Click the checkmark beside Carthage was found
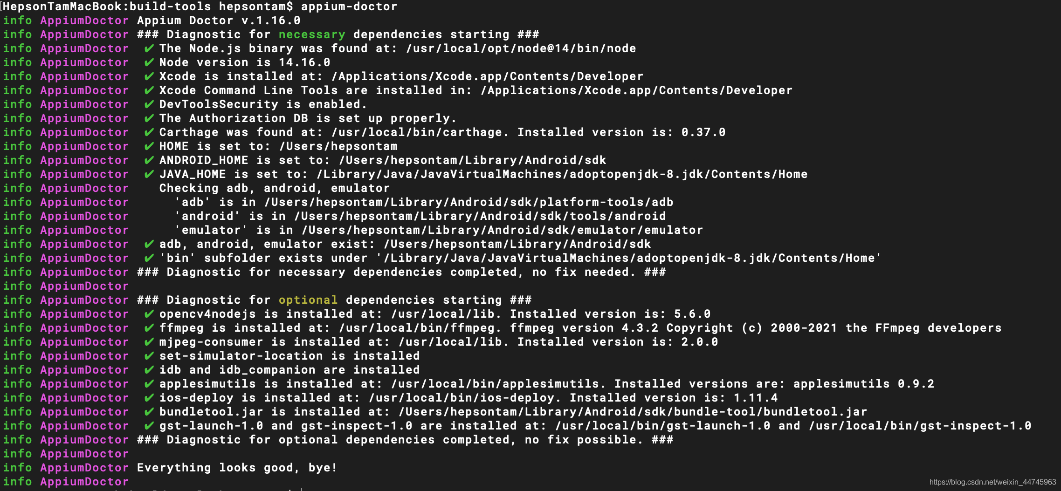 pos(149,132)
